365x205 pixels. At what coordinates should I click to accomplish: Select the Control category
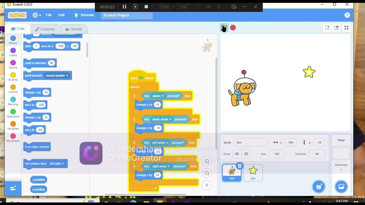pos(13,89)
